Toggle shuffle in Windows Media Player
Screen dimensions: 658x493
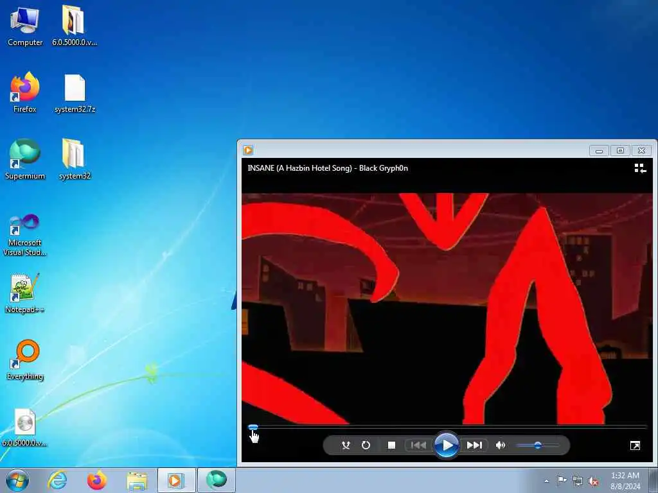point(346,445)
